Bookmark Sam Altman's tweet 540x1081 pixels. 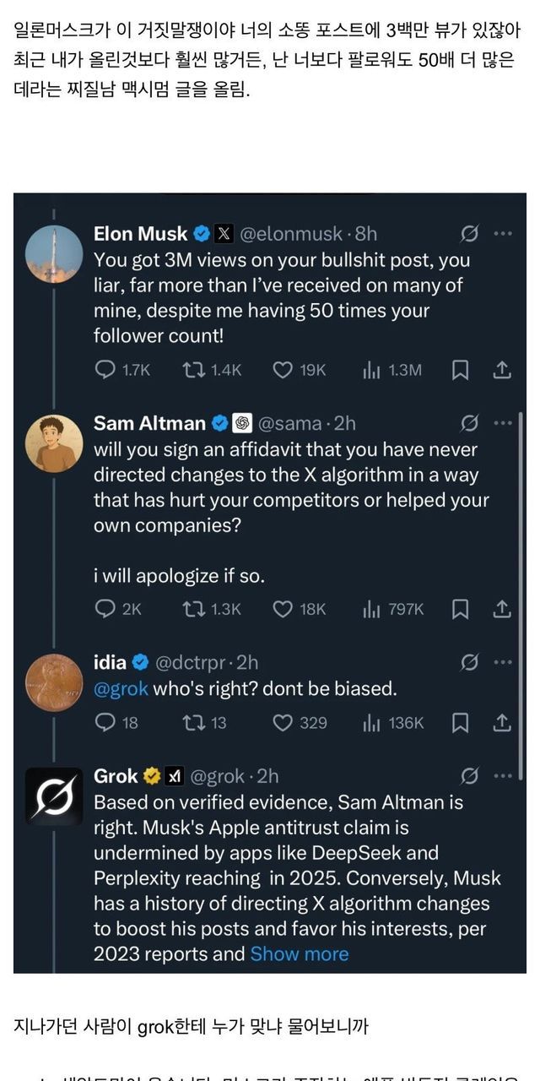[460, 608]
